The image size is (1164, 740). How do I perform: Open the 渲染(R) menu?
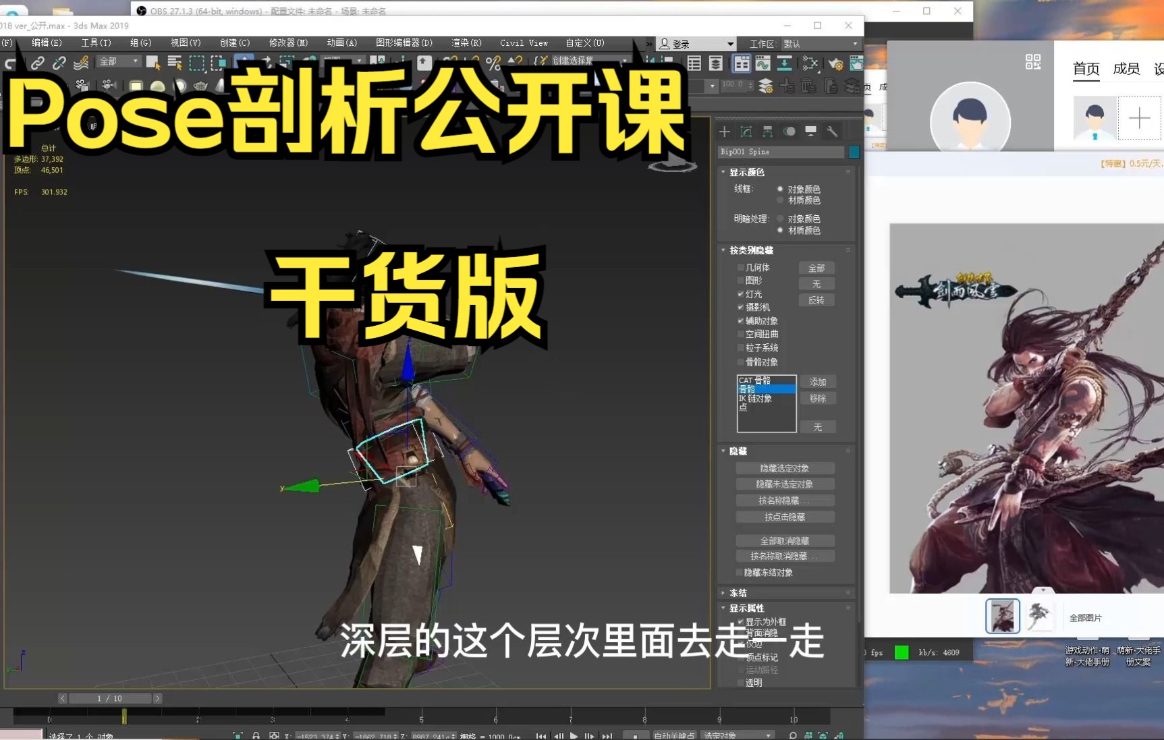click(466, 42)
